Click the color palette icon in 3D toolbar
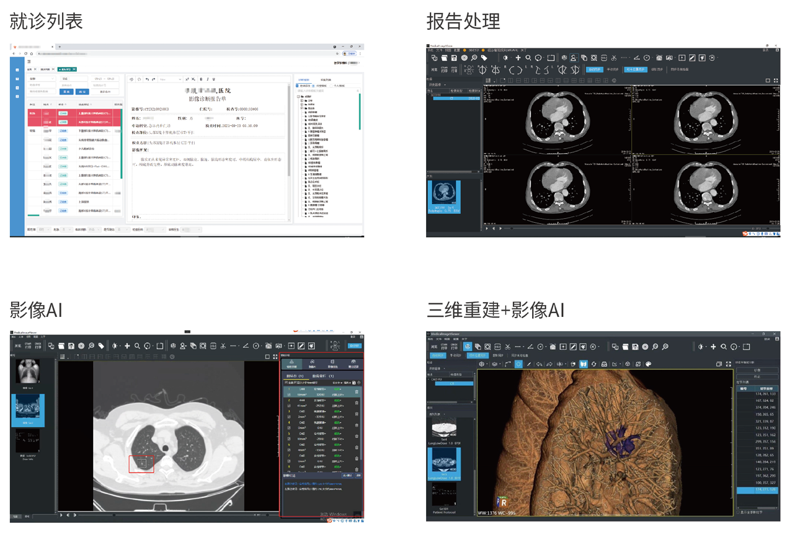The image size is (795, 547). click(x=649, y=364)
